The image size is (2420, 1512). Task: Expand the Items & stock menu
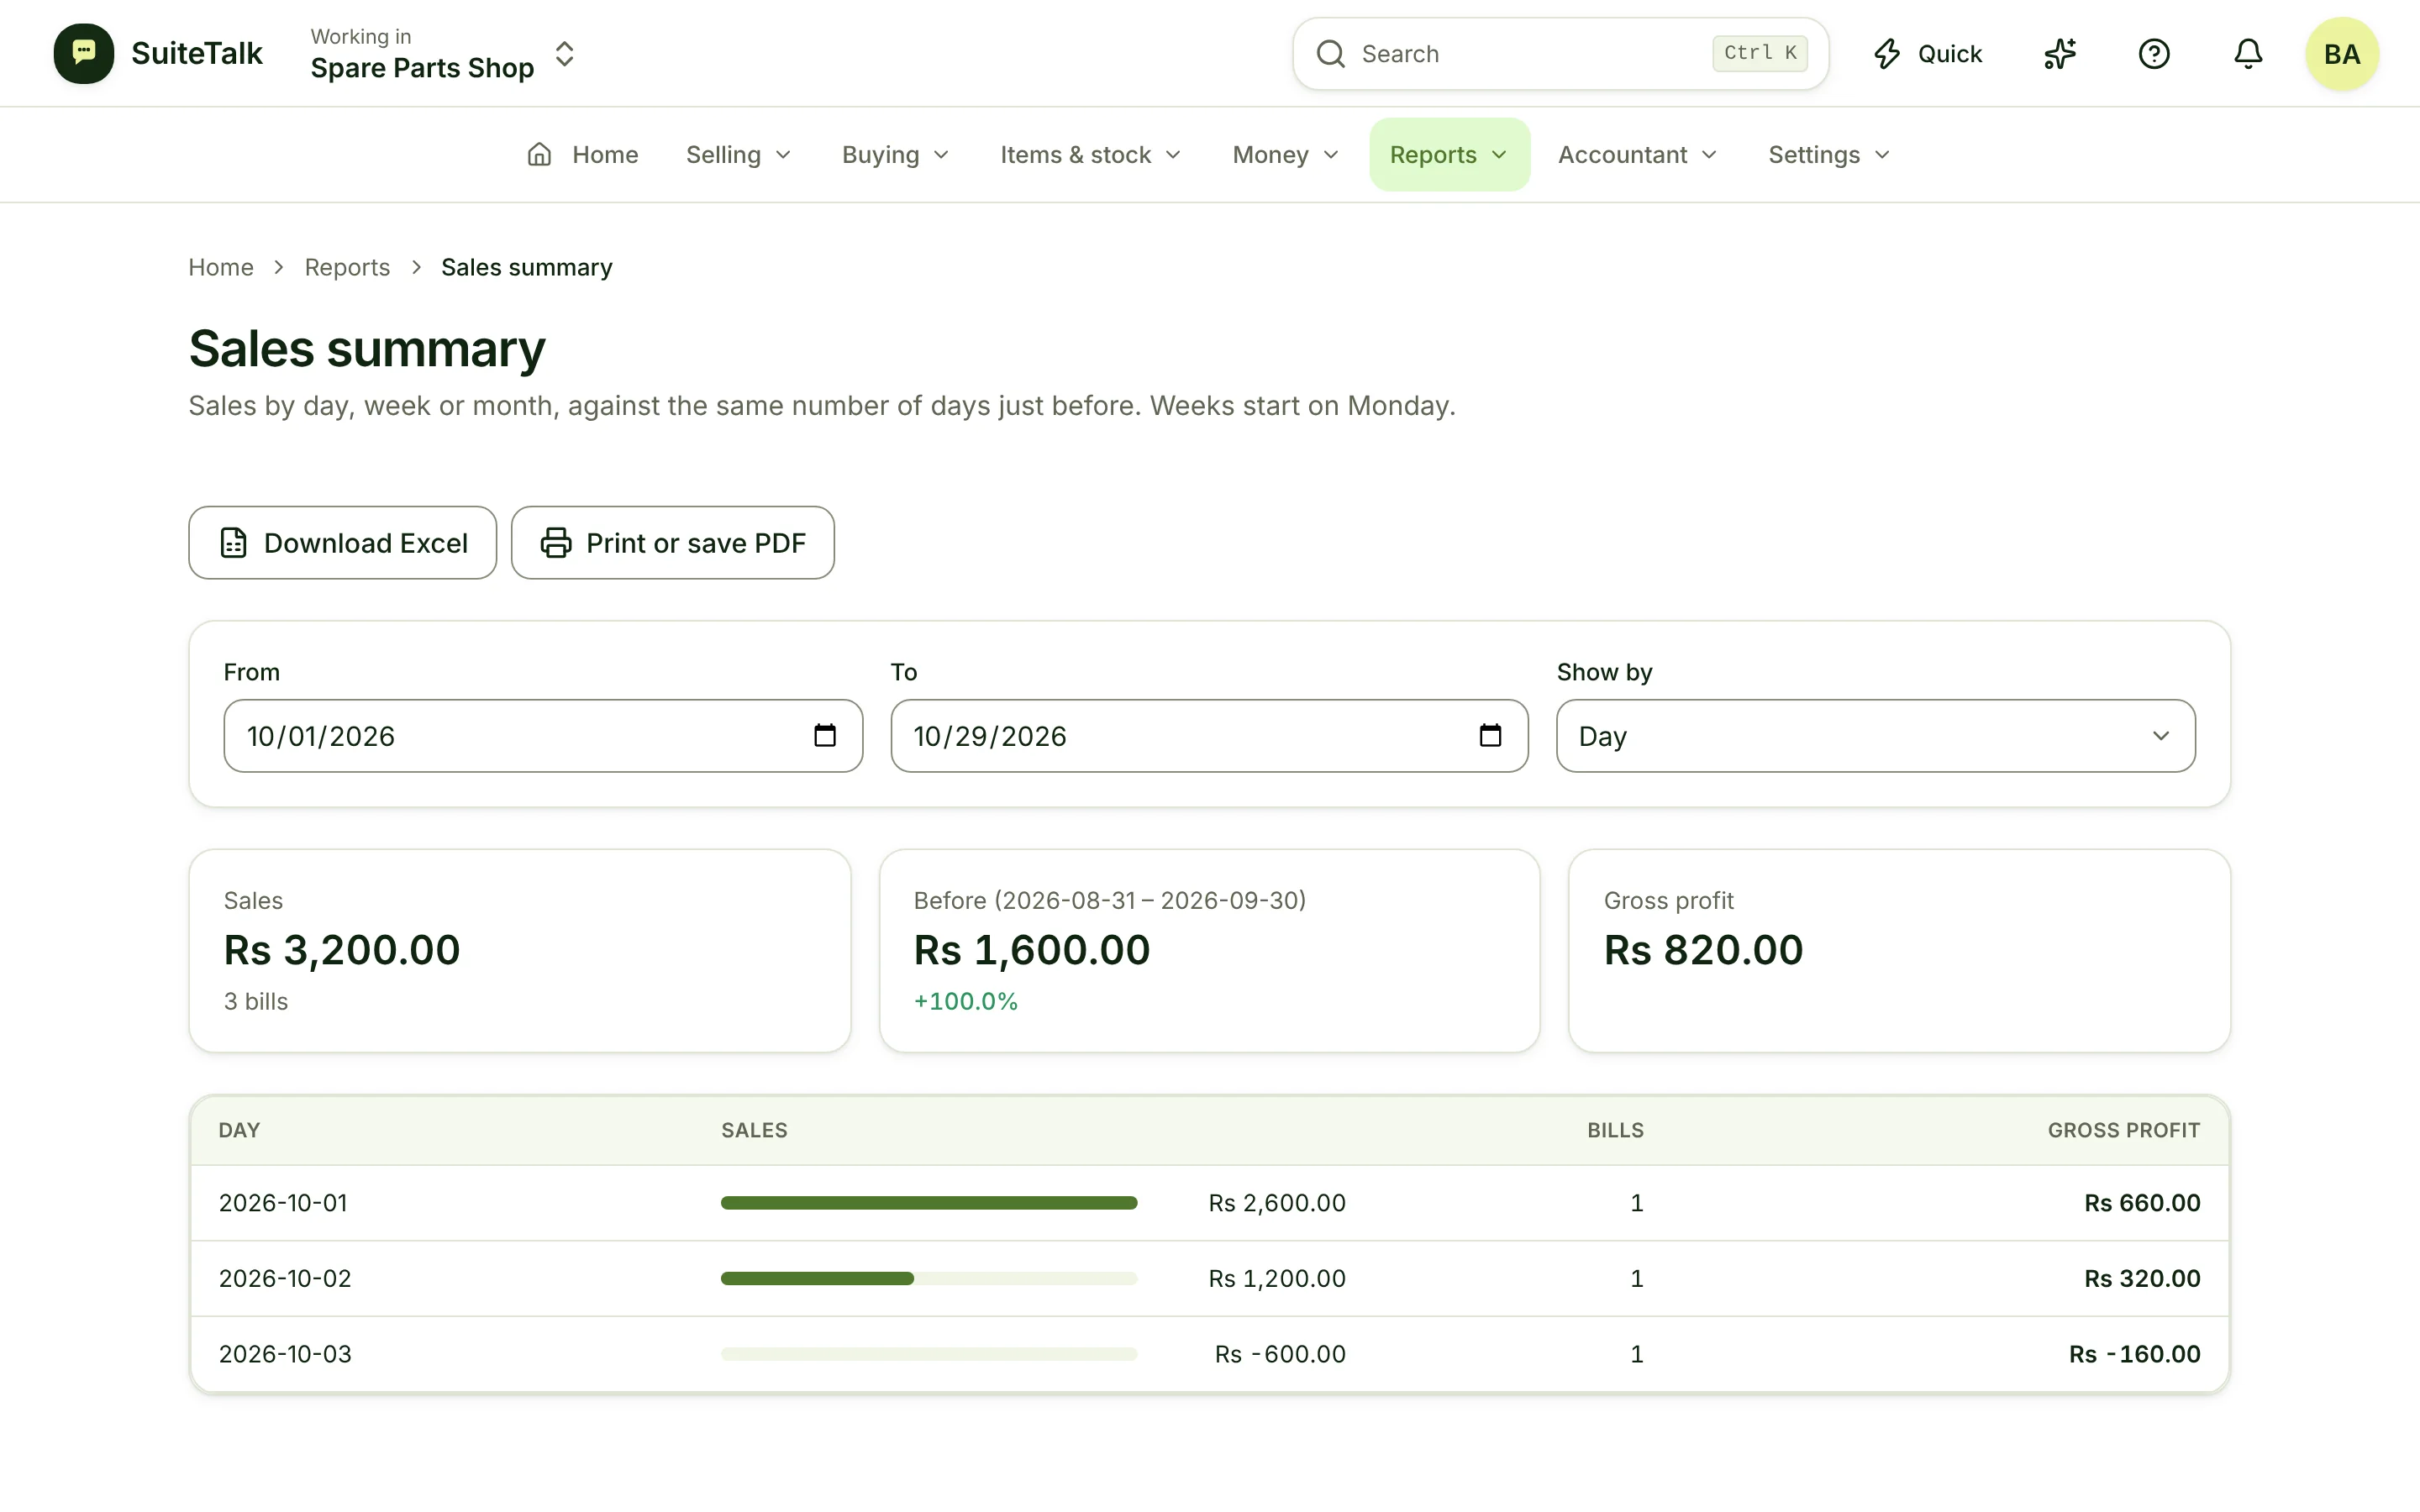click(1090, 155)
